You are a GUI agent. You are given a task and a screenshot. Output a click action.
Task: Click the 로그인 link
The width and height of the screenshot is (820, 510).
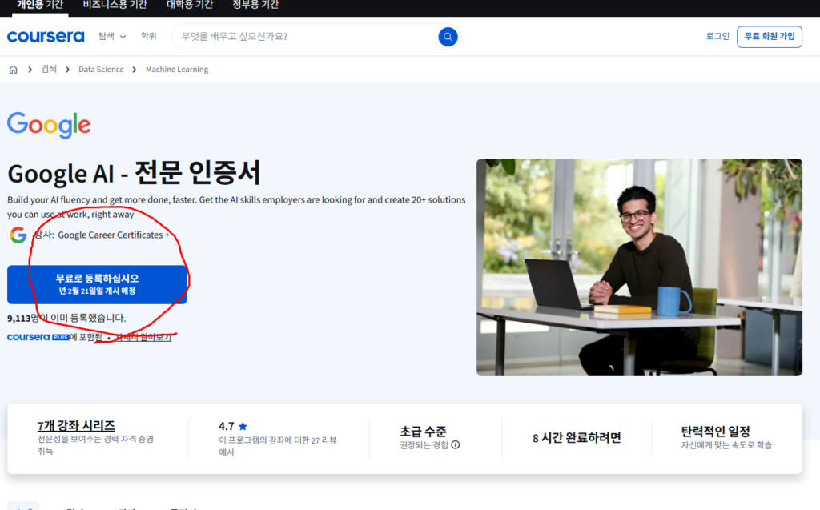pyautogui.click(x=717, y=37)
